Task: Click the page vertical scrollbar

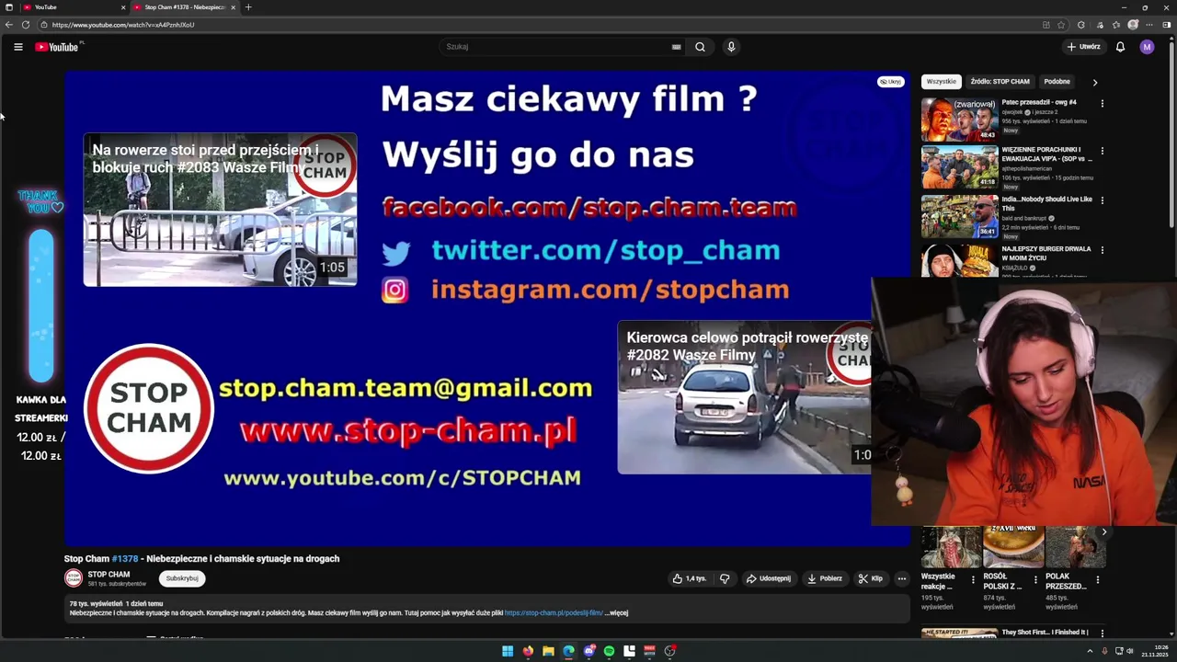Action: 1171,133
